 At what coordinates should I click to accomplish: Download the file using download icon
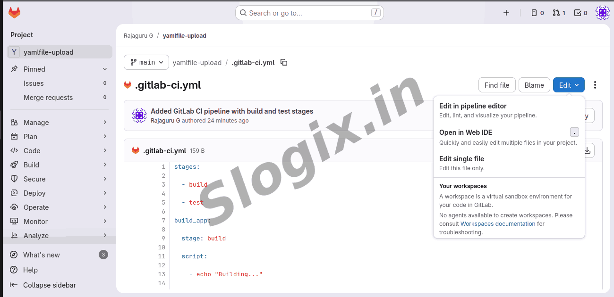(587, 150)
